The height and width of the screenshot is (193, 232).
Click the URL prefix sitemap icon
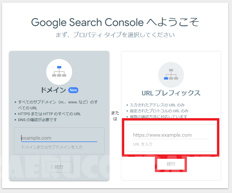point(171,74)
